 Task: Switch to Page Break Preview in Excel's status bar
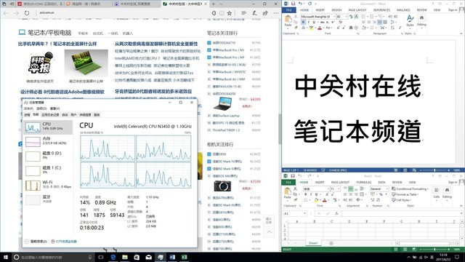(414, 249)
